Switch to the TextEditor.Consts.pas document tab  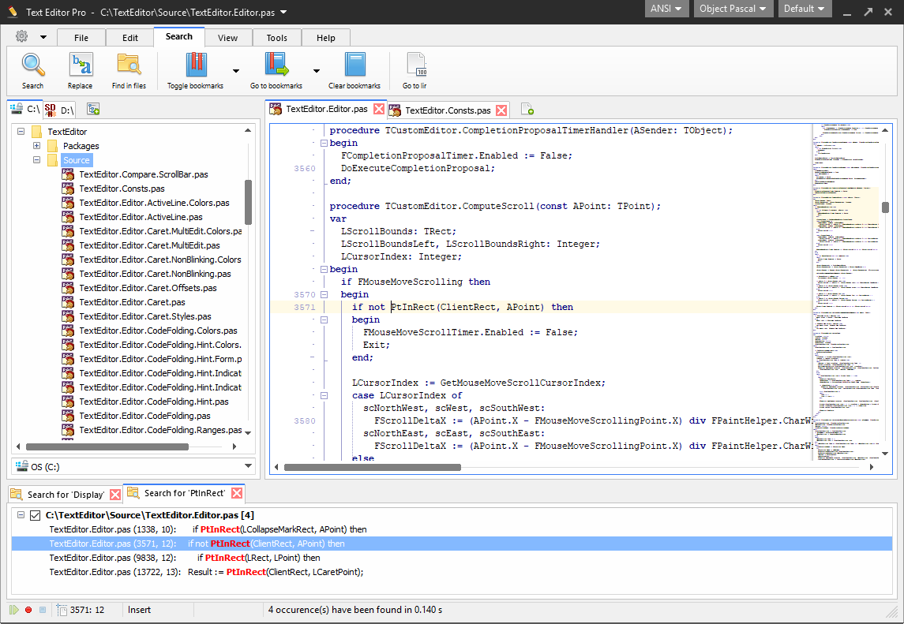point(448,110)
